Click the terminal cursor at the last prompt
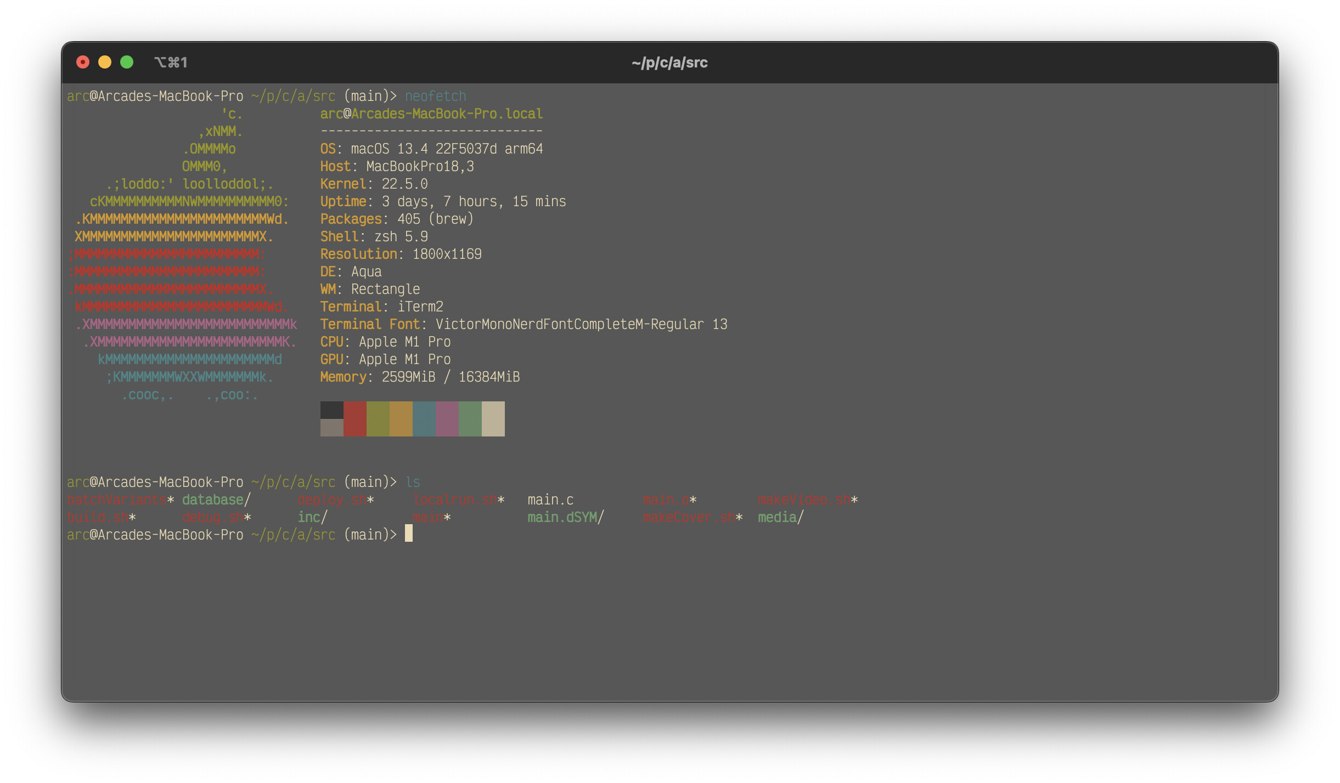Viewport: 1340px width, 783px height. [x=409, y=534]
